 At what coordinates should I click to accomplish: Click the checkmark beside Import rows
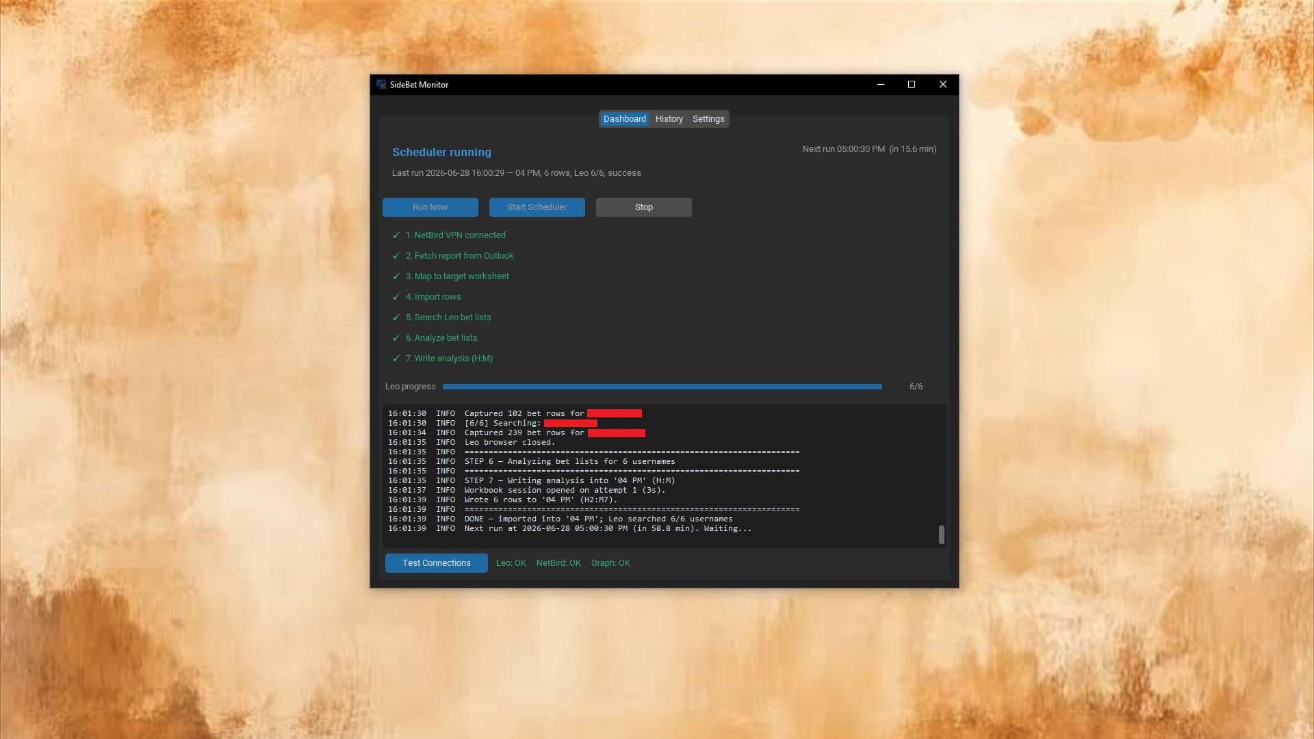[396, 297]
